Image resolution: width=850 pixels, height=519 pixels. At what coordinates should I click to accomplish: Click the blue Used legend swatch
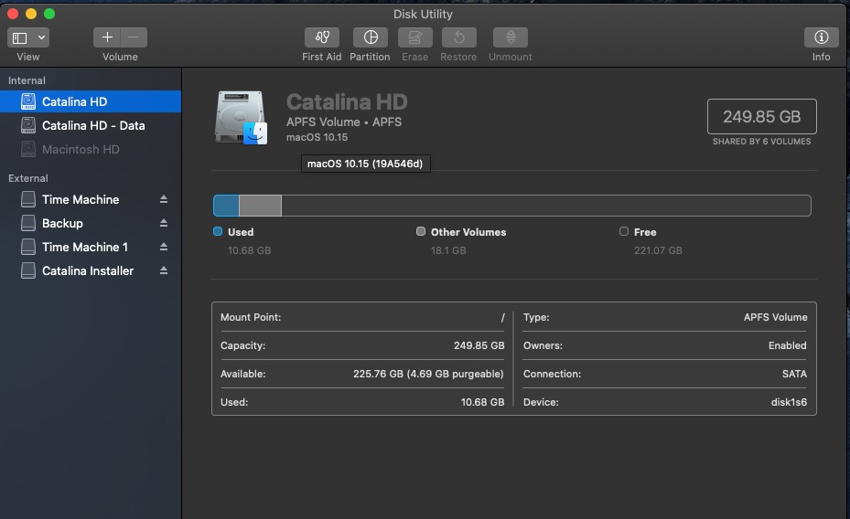point(218,231)
